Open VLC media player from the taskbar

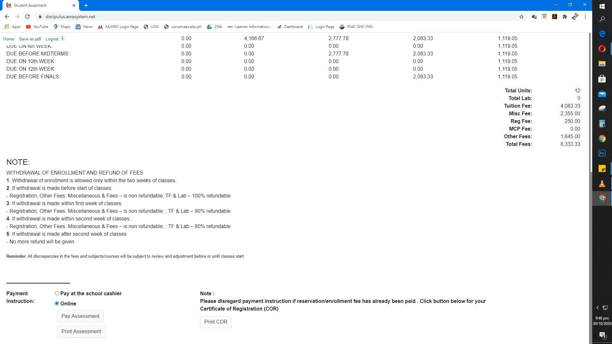coord(602,183)
